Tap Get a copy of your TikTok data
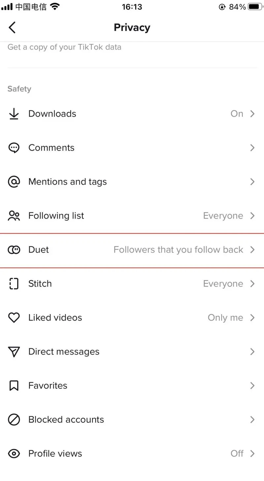264x481 pixels. point(64,47)
